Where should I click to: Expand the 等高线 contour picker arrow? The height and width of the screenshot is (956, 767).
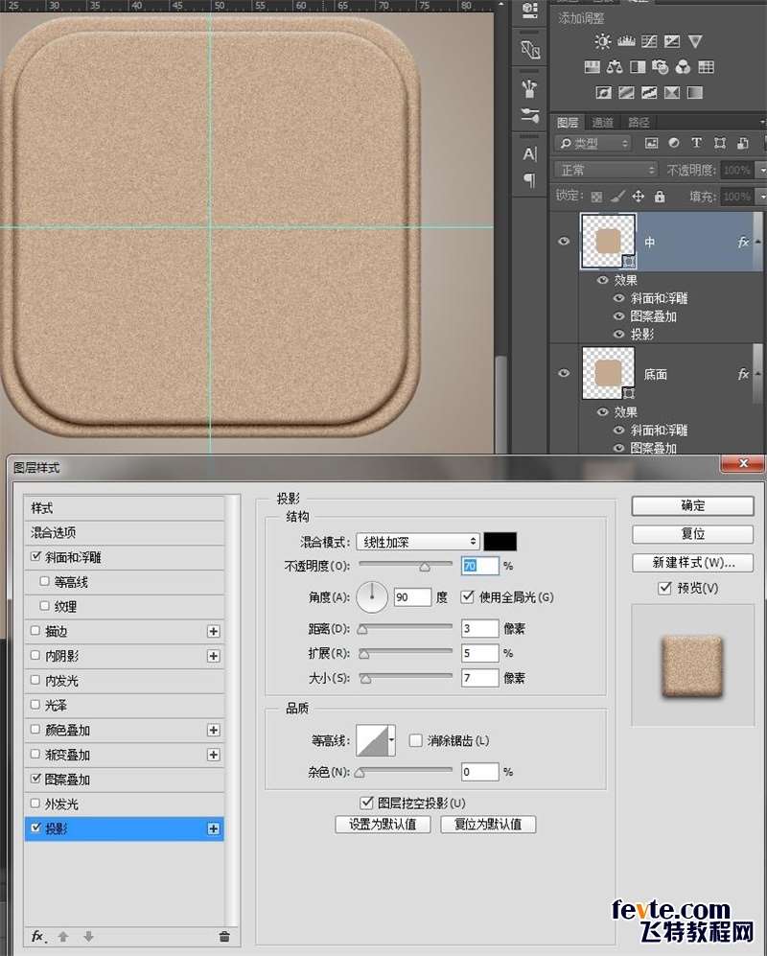point(391,740)
